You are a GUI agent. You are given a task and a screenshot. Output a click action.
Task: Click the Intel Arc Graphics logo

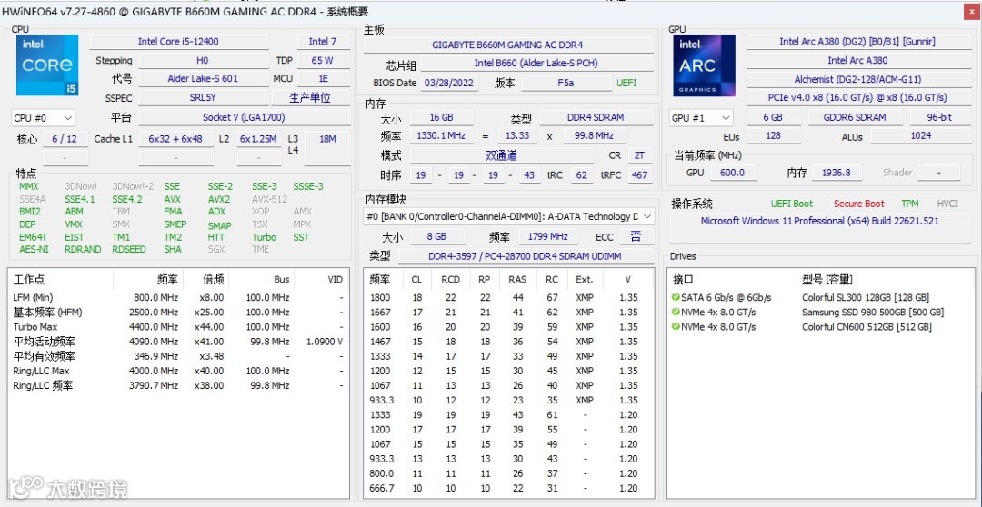tap(705, 65)
